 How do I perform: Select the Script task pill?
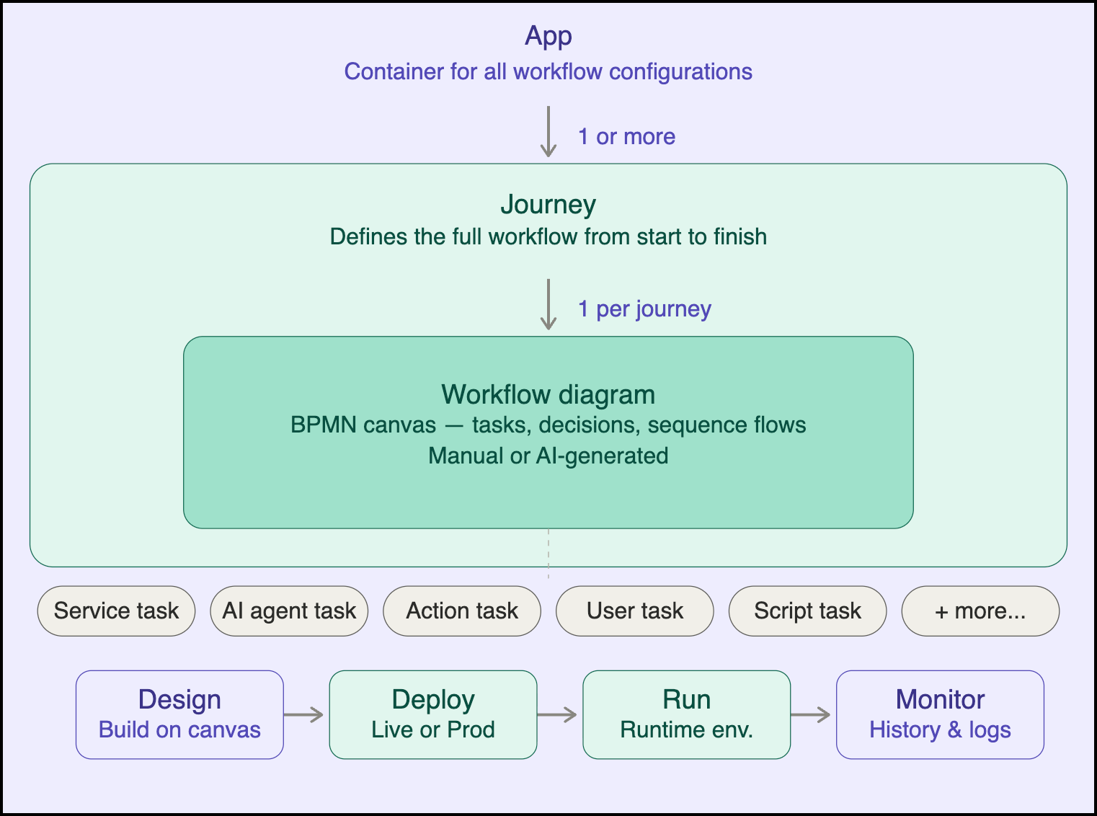pyautogui.click(x=808, y=611)
